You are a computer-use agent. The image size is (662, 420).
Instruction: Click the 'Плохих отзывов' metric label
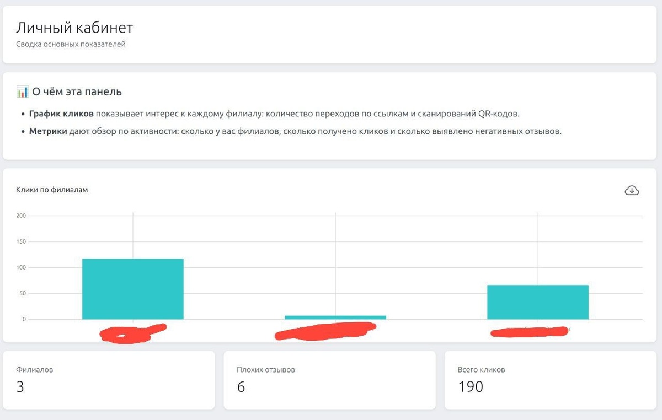coord(266,370)
